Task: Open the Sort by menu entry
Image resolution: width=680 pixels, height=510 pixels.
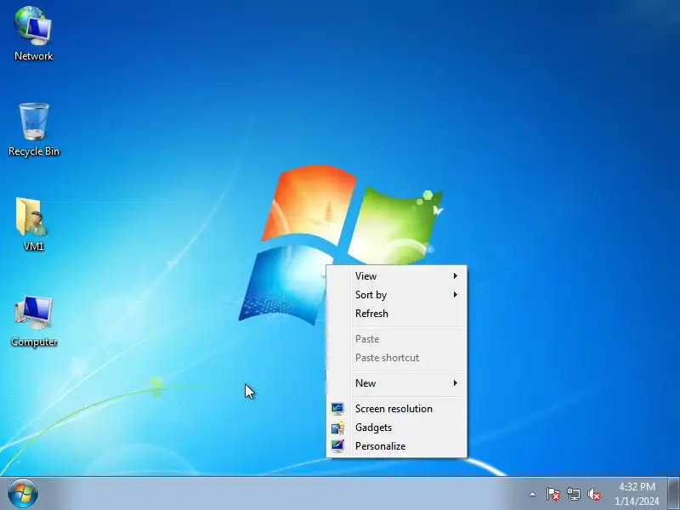Action: pos(396,295)
